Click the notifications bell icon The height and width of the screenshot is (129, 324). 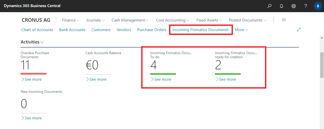(x=281, y=6)
